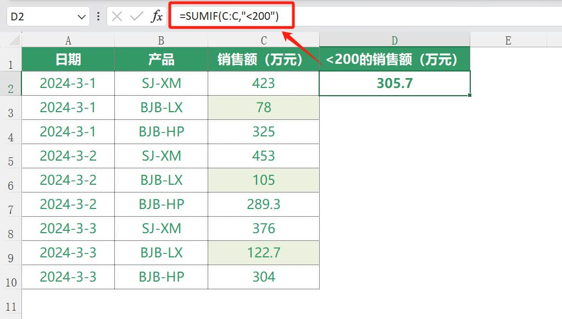The height and width of the screenshot is (319, 562).
Task: Click the header cell "日期"
Action: (68, 59)
